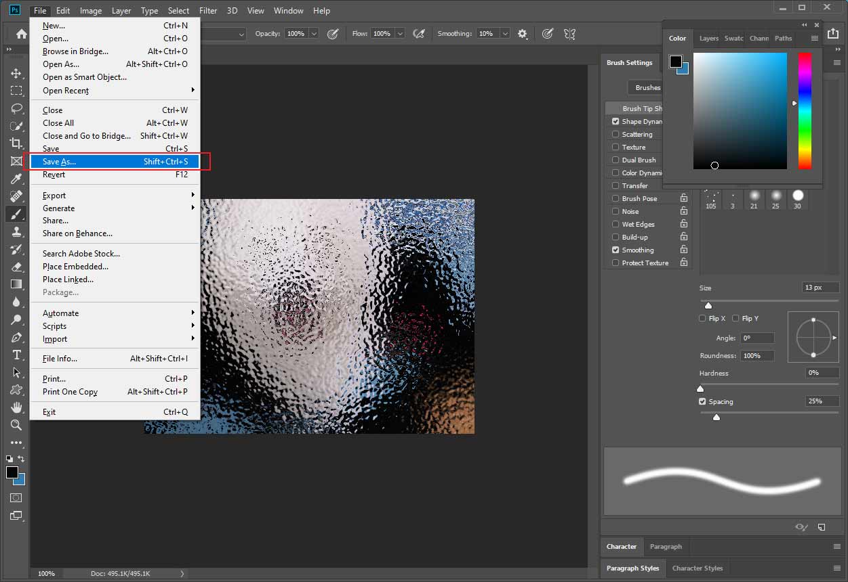This screenshot has height=582, width=848.
Task: Select the Zoom tool
Action: [x=16, y=425]
